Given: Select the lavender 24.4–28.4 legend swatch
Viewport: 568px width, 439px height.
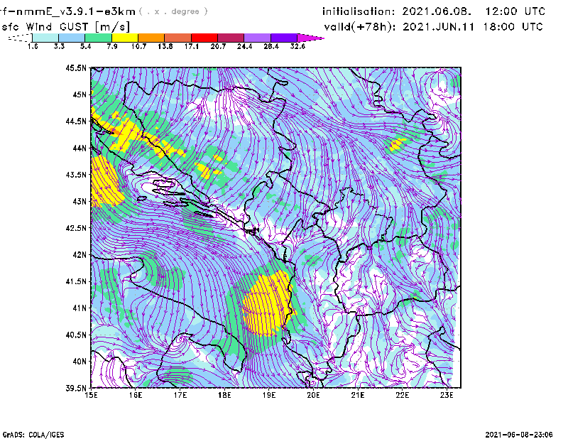Looking at the screenshot, I should [x=257, y=38].
